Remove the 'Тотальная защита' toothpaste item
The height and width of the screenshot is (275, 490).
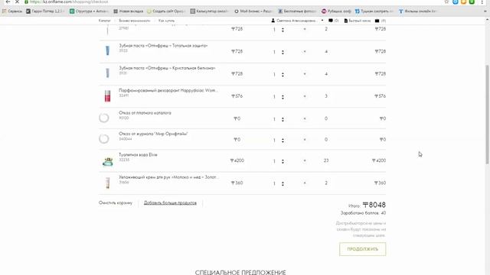click(x=305, y=51)
